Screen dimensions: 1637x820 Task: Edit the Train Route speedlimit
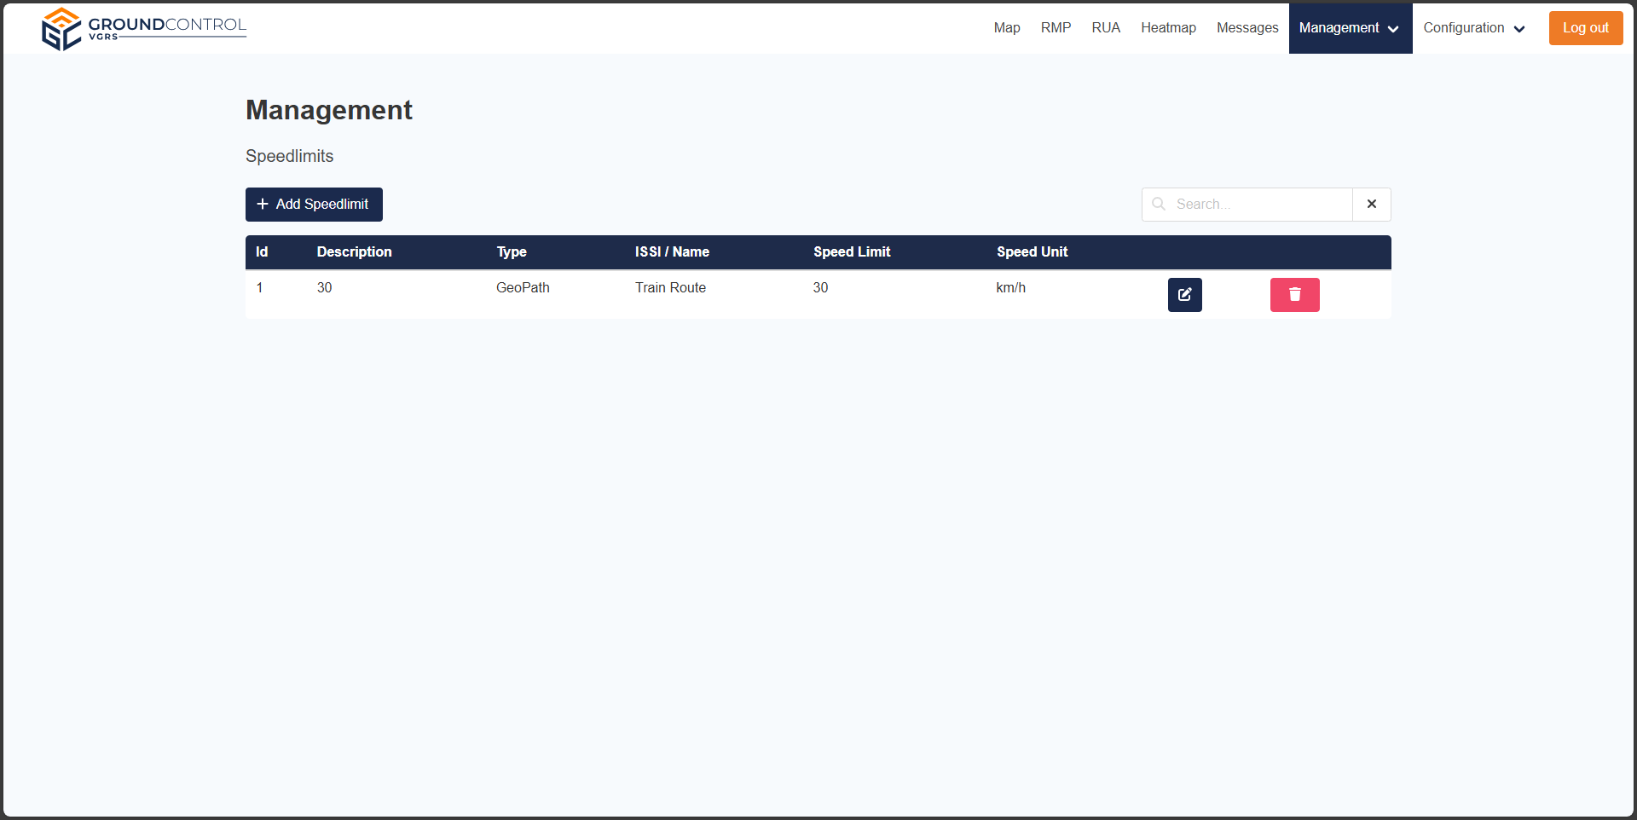[1184, 295]
